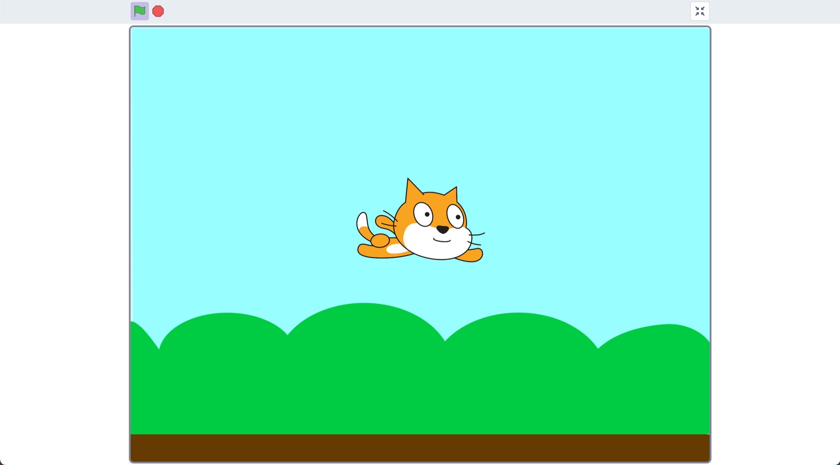Stop the project with red stop sign
Viewport: 840px width, 465px height.
[158, 11]
